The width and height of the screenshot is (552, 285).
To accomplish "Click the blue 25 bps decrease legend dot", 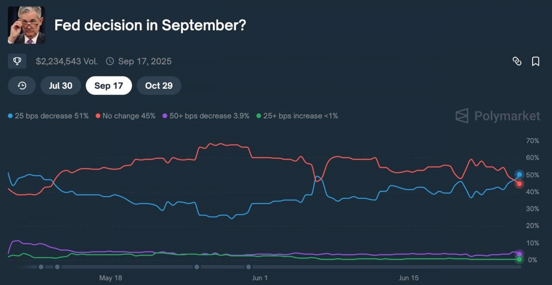I will [x=10, y=116].
